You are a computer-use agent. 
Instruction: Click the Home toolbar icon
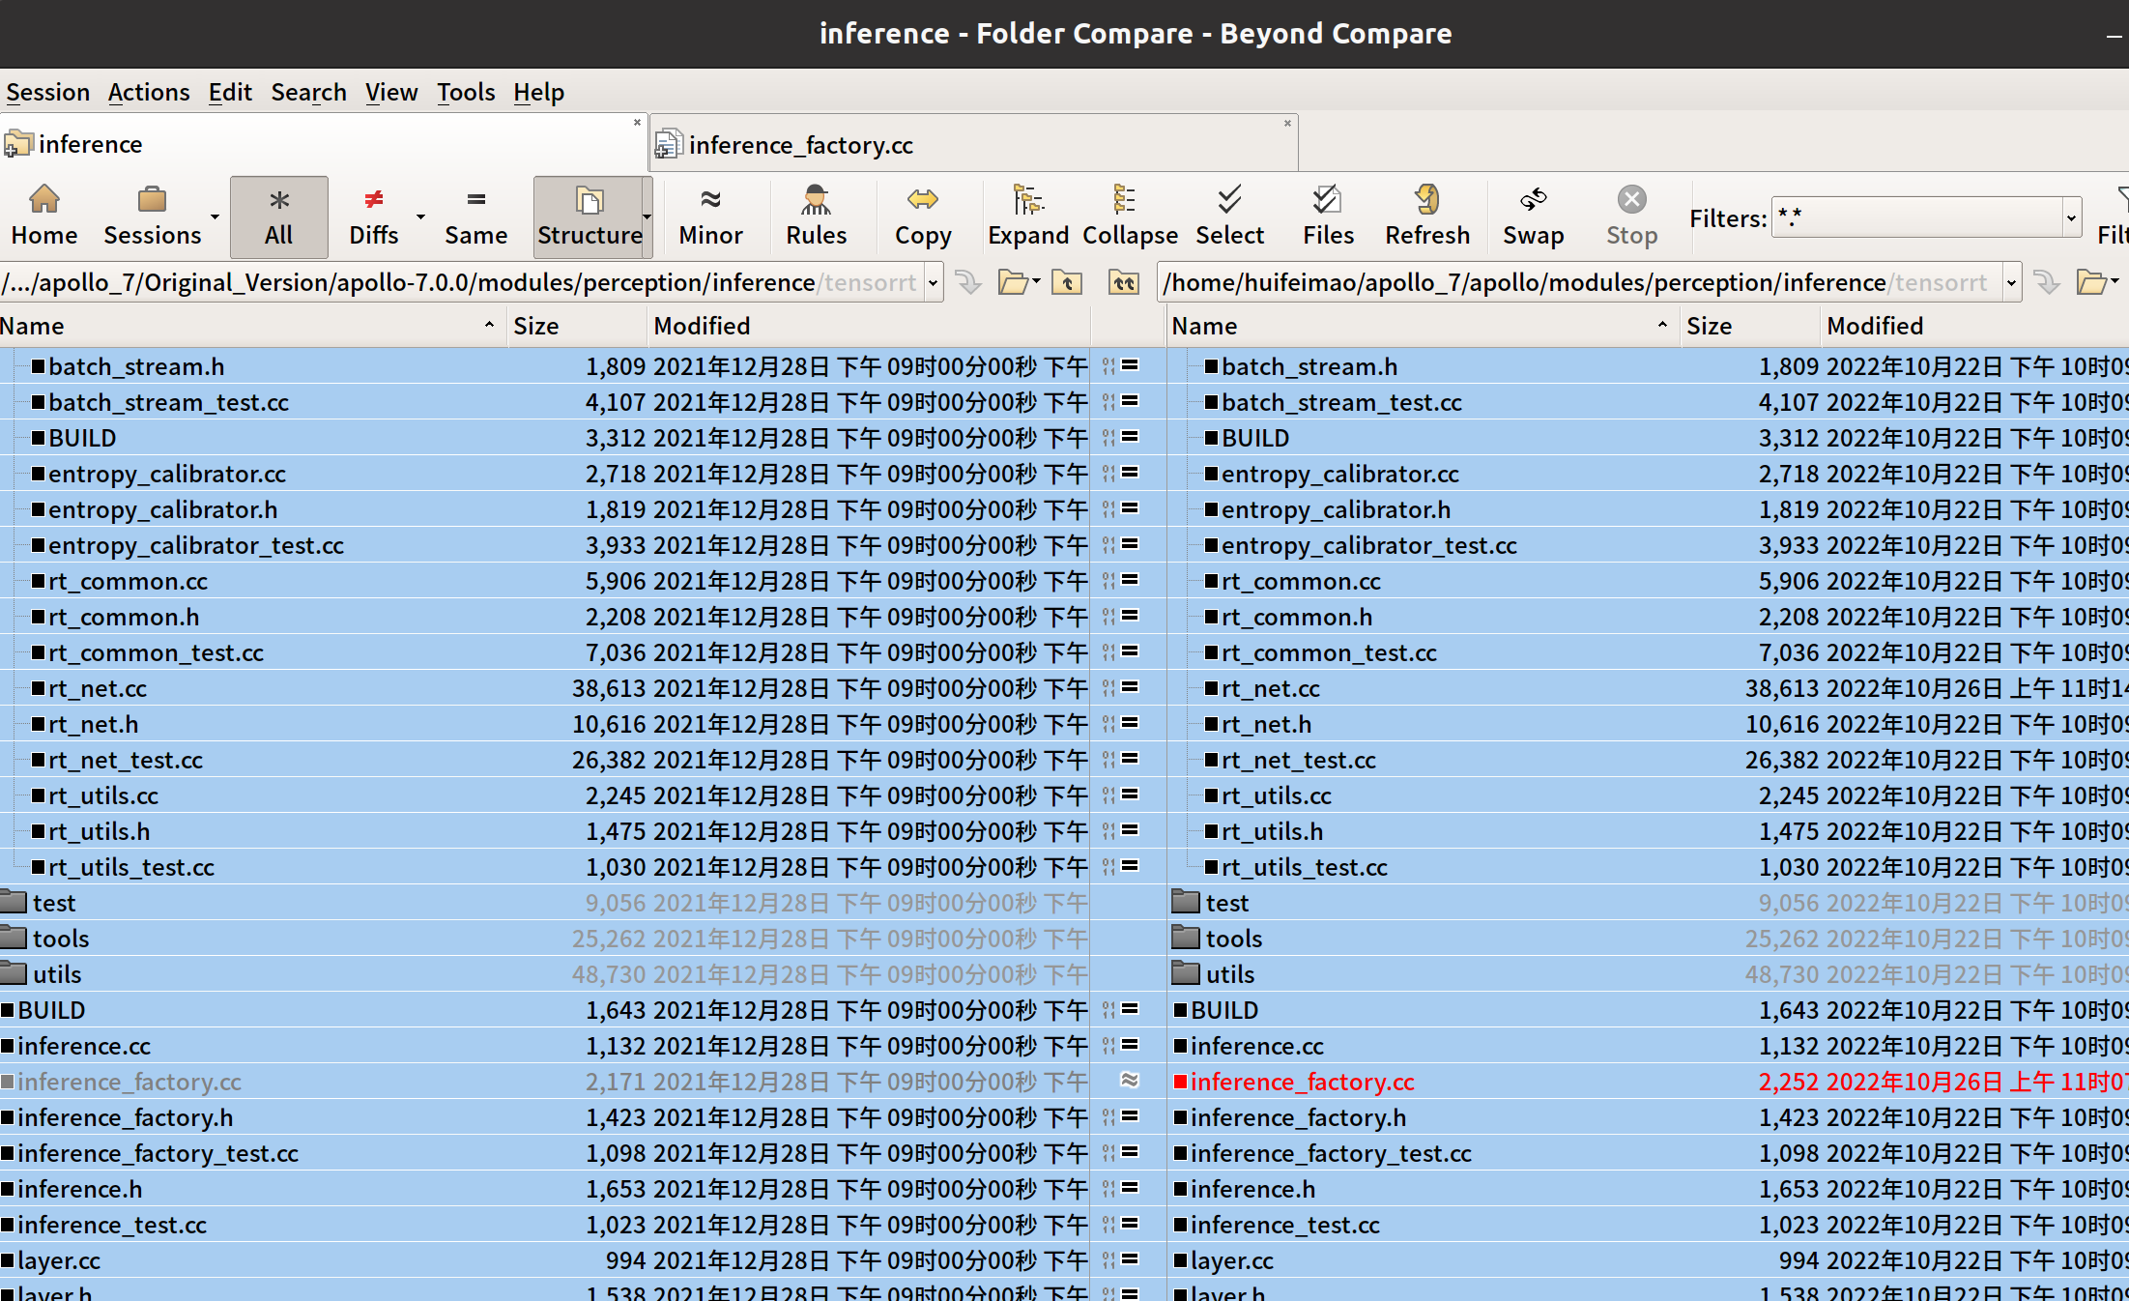tap(41, 213)
